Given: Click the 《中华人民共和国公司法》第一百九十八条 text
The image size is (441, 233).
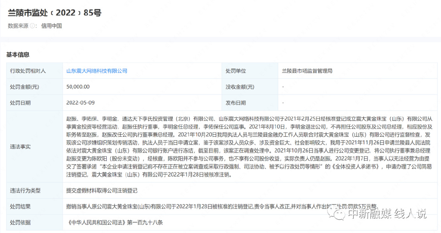Looking at the screenshot, I should (x=115, y=223).
